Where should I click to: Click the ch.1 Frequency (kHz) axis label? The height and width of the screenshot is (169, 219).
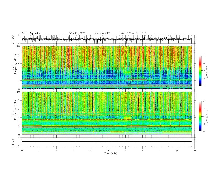tap(14, 64)
